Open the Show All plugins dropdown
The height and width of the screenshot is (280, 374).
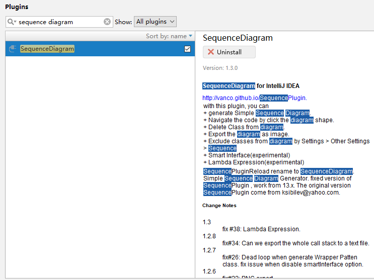[x=155, y=22]
